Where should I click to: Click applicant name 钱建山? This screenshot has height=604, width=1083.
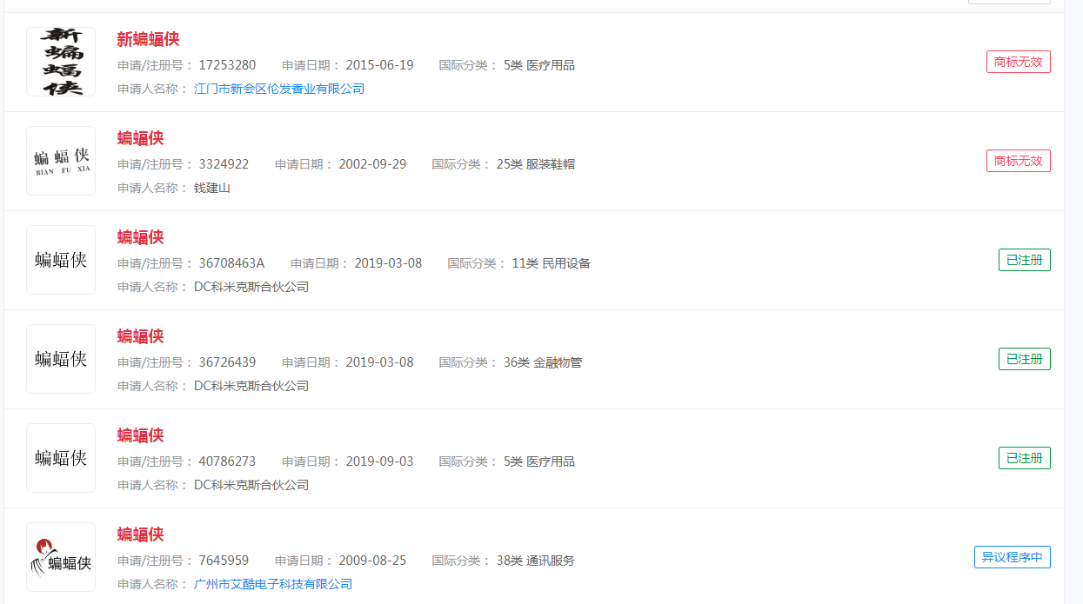(x=212, y=188)
